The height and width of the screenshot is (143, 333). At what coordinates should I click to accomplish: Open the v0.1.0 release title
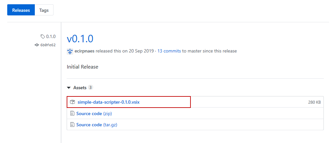point(80,39)
